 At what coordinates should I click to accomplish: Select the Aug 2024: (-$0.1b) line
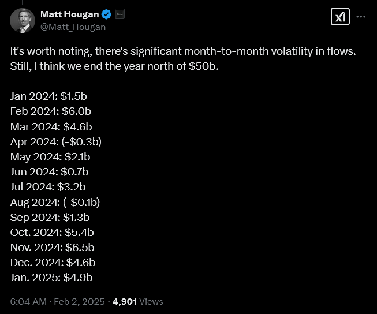pos(55,202)
